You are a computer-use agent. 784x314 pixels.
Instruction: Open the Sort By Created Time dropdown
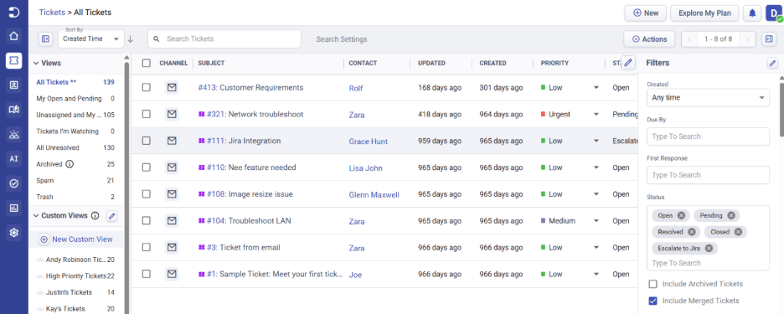(x=91, y=39)
